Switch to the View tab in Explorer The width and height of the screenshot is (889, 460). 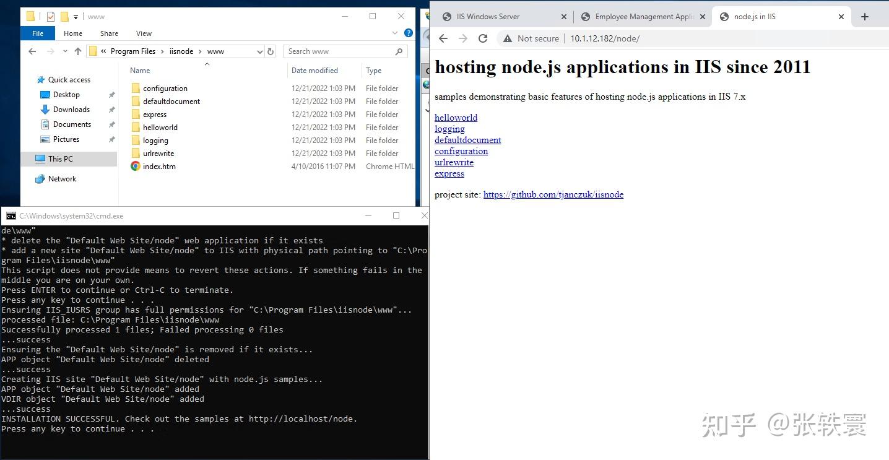pos(144,33)
